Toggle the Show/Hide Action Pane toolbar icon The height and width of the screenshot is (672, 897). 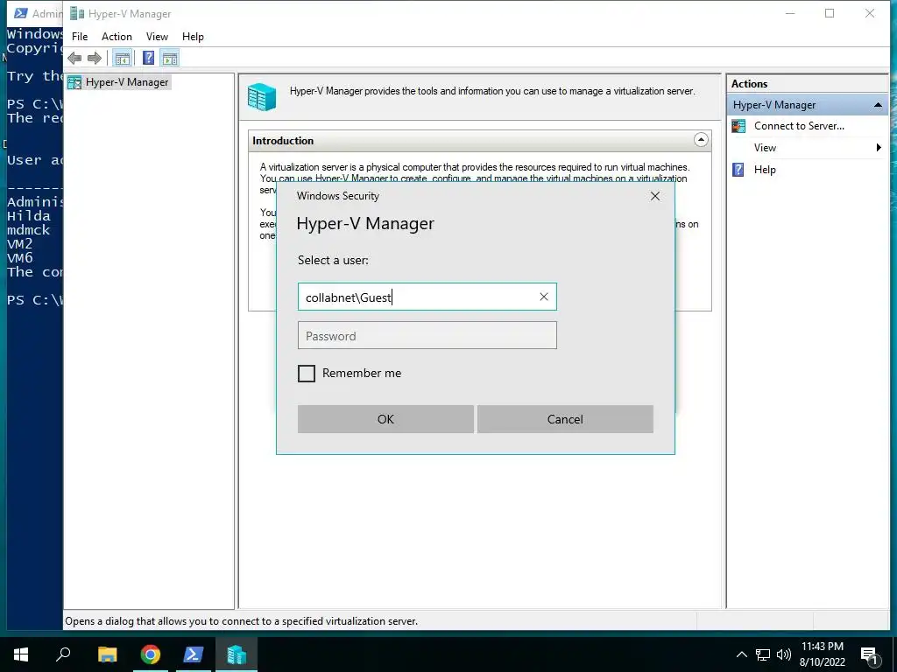point(170,58)
